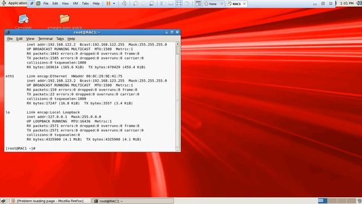Click the volume icon in panel
The width and height of the screenshot is (362, 204).
359,3
